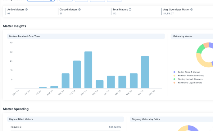Click the Avg. Spend per Matter info icon
Viewport: 213px width, 133px height.
pos(192,10)
